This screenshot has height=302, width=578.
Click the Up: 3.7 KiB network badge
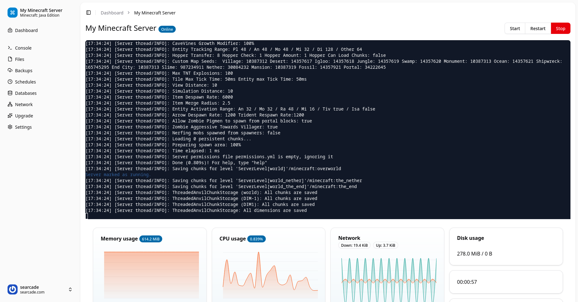(x=385, y=245)
